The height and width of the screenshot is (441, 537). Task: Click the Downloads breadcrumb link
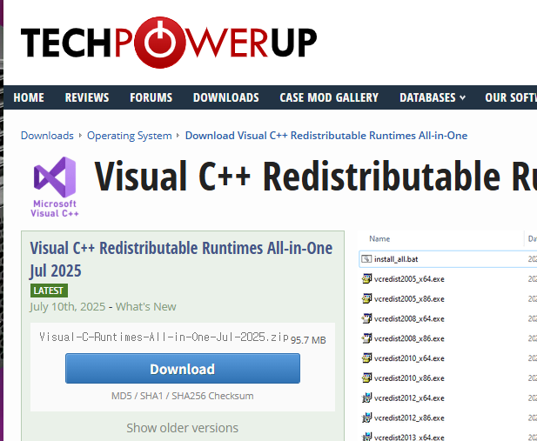click(x=47, y=136)
